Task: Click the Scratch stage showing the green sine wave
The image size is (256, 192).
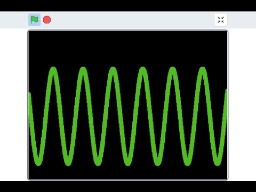Action: [x=128, y=105]
